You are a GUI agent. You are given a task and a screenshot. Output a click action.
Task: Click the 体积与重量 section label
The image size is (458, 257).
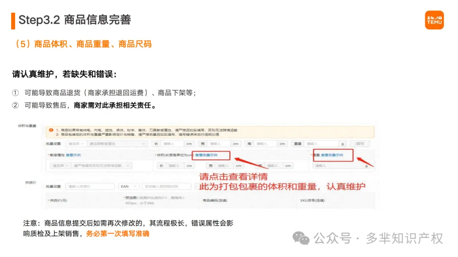[x=27, y=126]
